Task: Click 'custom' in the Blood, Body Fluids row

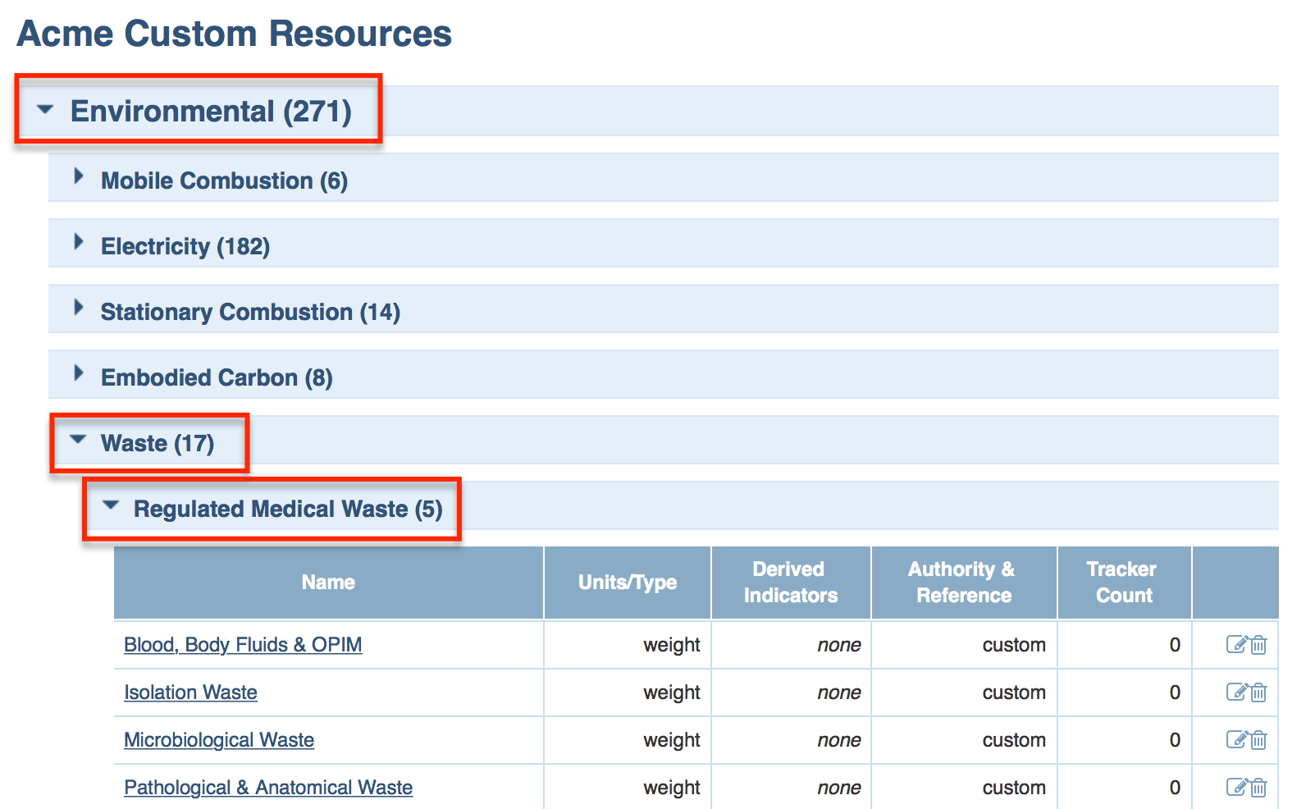Action: pos(1014,645)
